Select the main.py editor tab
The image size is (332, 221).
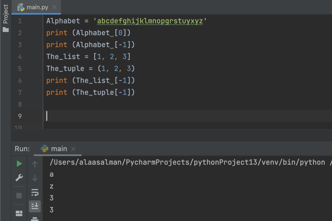click(x=37, y=7)
